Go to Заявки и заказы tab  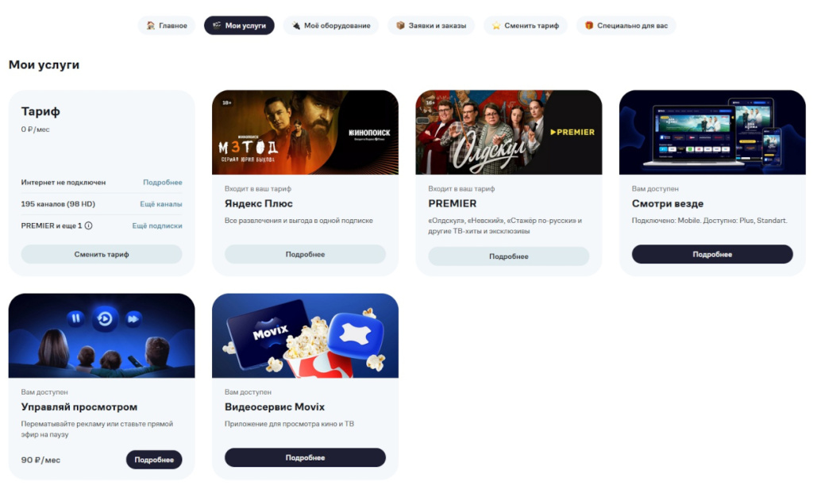pyautogui.click(x=431, y=25)
